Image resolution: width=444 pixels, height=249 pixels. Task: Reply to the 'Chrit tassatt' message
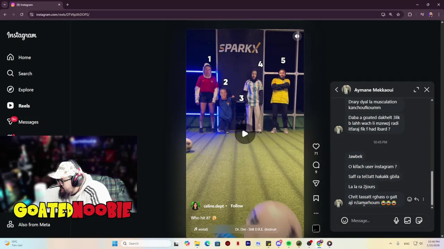(416, 200)
